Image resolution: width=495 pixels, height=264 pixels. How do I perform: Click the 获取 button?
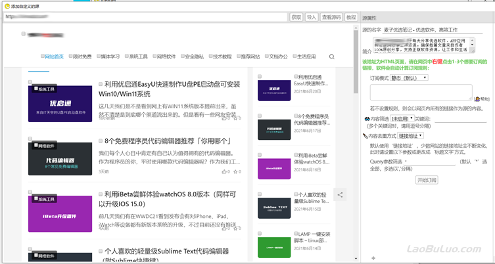click(x=296, y=17)
